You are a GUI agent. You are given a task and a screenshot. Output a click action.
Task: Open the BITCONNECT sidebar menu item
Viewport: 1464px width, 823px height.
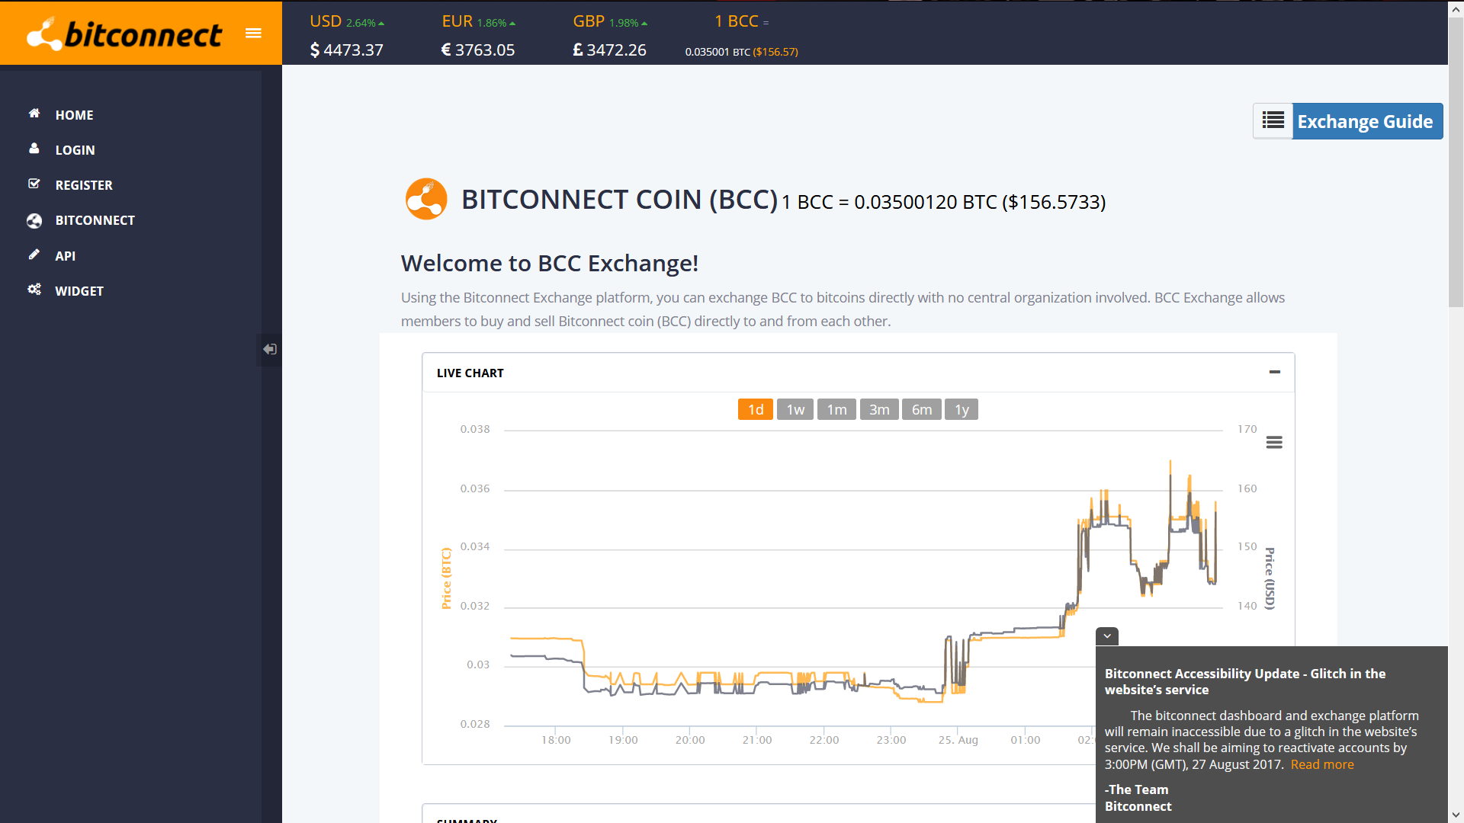(95, 220)
